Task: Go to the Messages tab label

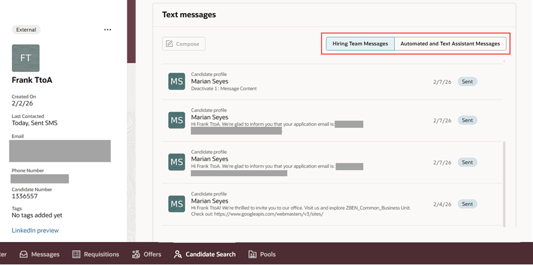Action: click(x=45, y=254)
